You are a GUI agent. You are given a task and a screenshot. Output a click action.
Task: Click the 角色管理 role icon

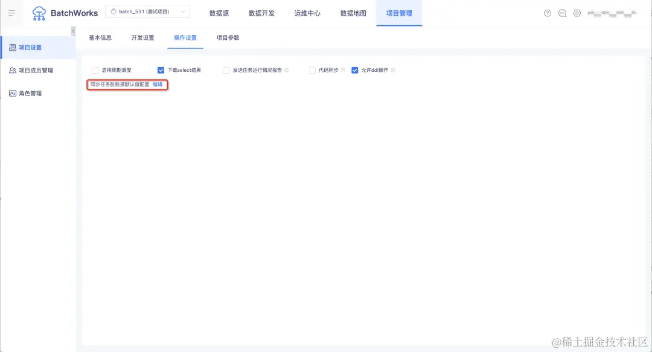pos(13,93)
